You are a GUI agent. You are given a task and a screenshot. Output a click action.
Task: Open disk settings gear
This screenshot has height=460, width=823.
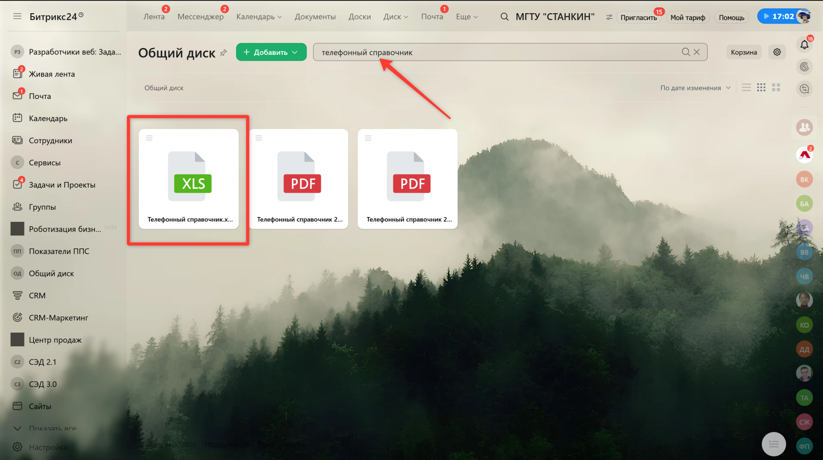pos(777,52)
